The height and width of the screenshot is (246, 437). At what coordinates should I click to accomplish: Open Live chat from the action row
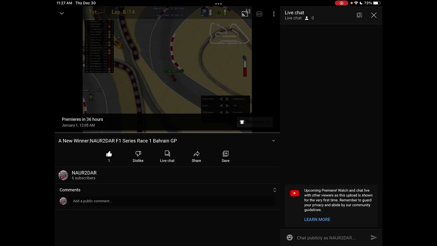point(167,156)
